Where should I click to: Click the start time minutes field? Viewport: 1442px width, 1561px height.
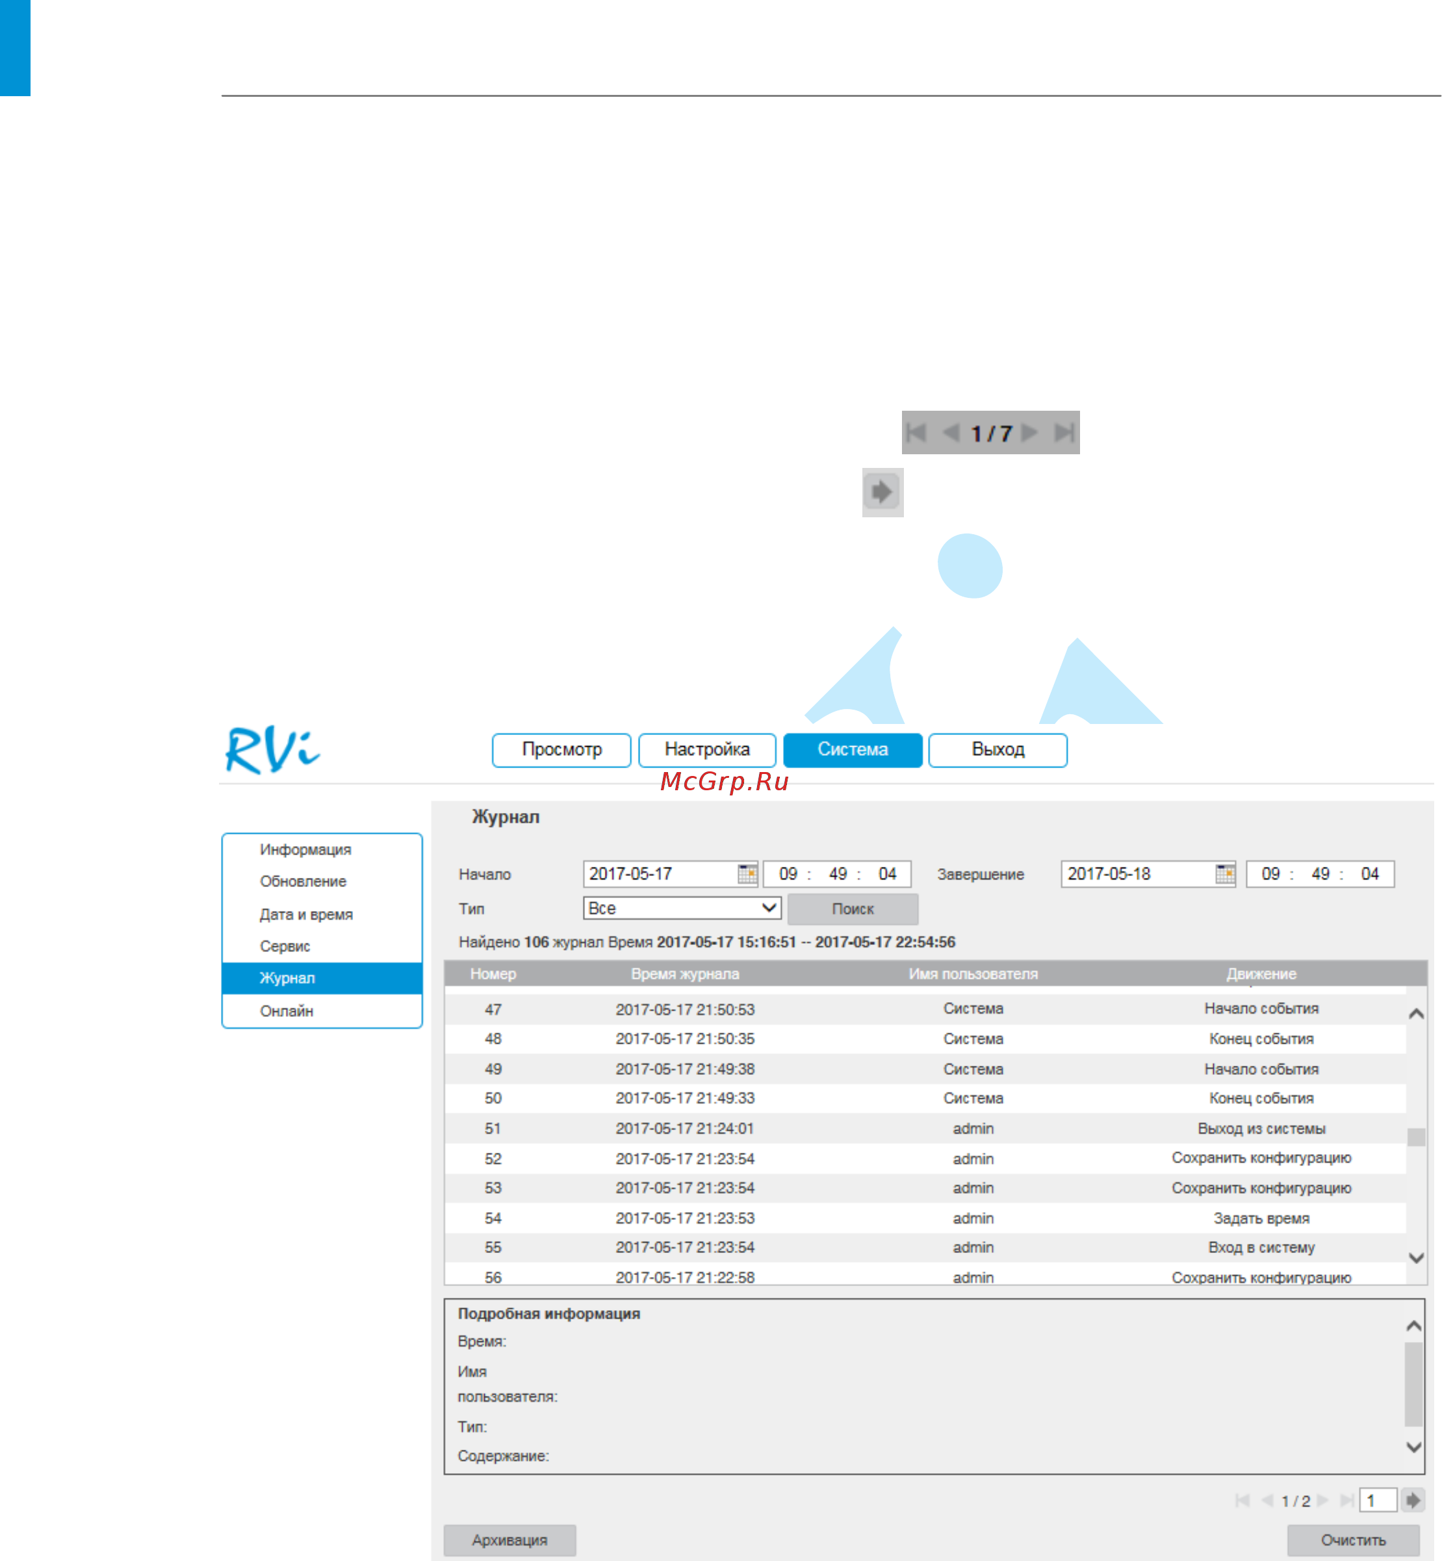tap(838, 874)
